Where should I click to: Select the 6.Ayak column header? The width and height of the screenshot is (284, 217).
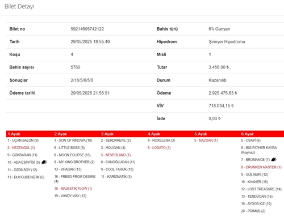(247, 134)
